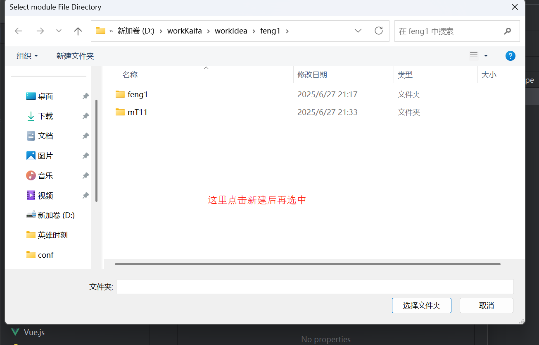The image size is (539, 345).
Task: Click the pin icon next to 桌面
Action: (85, 96)
